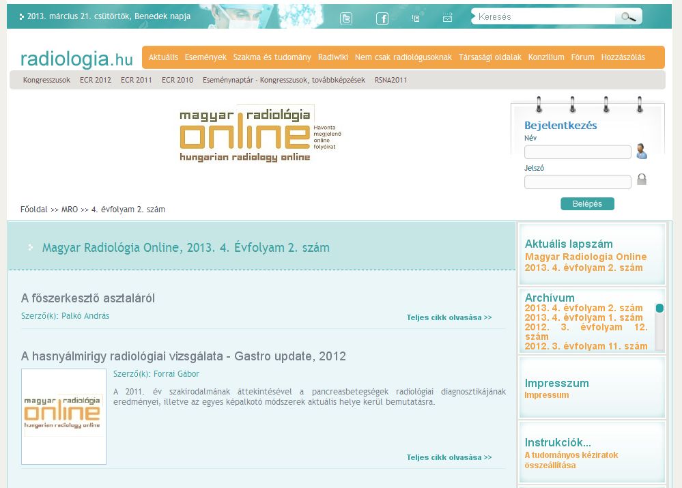Screen dimensions: 682x488
Task: Select RSNA2011 in the submenu
Action: (x=390, y=80)
